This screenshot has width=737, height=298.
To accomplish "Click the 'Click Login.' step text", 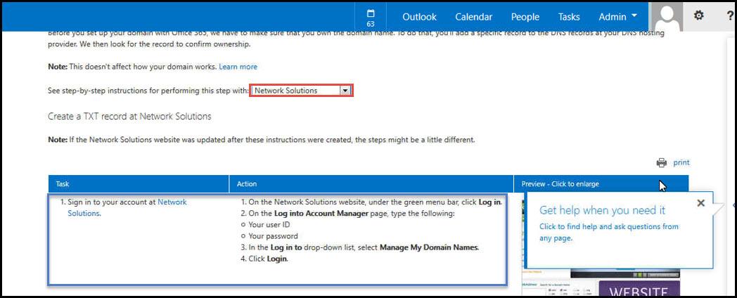I will [268, 259].
